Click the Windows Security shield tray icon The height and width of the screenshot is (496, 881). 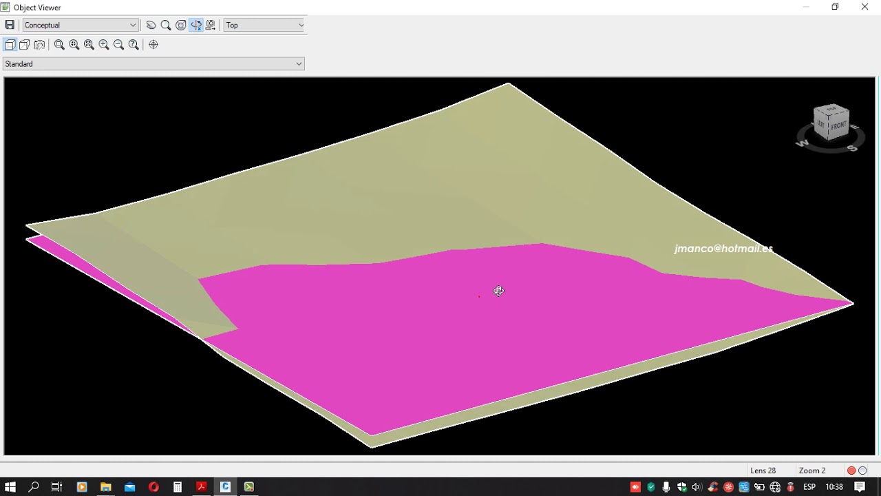pos(682,487)
